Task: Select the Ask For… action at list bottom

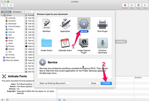Action: click(30, 72)
